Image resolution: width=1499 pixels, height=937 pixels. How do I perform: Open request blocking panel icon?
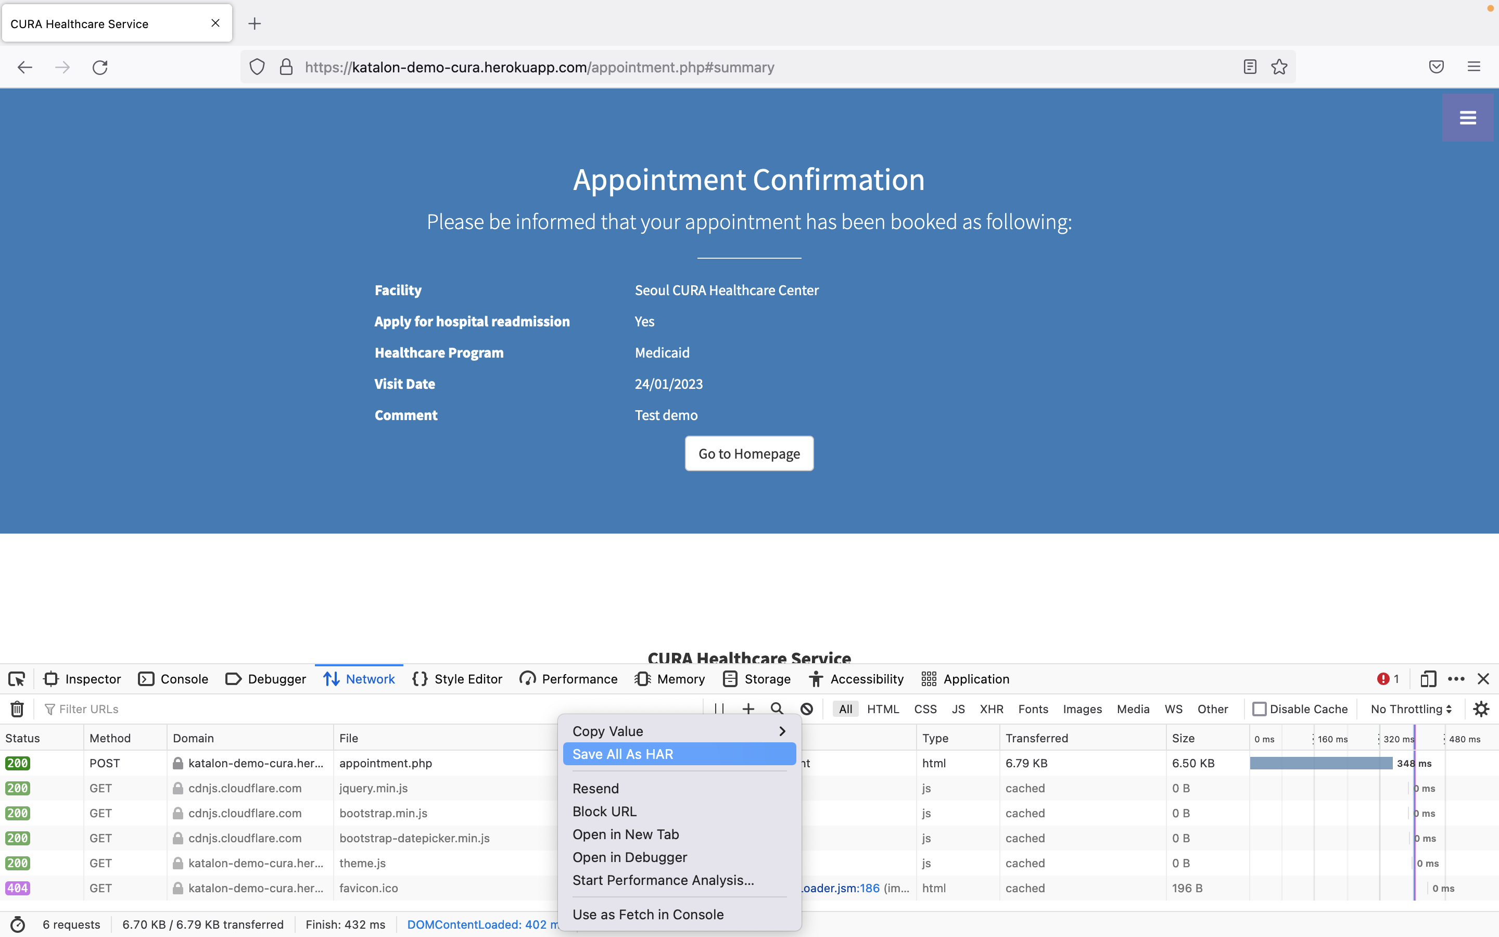806,709
